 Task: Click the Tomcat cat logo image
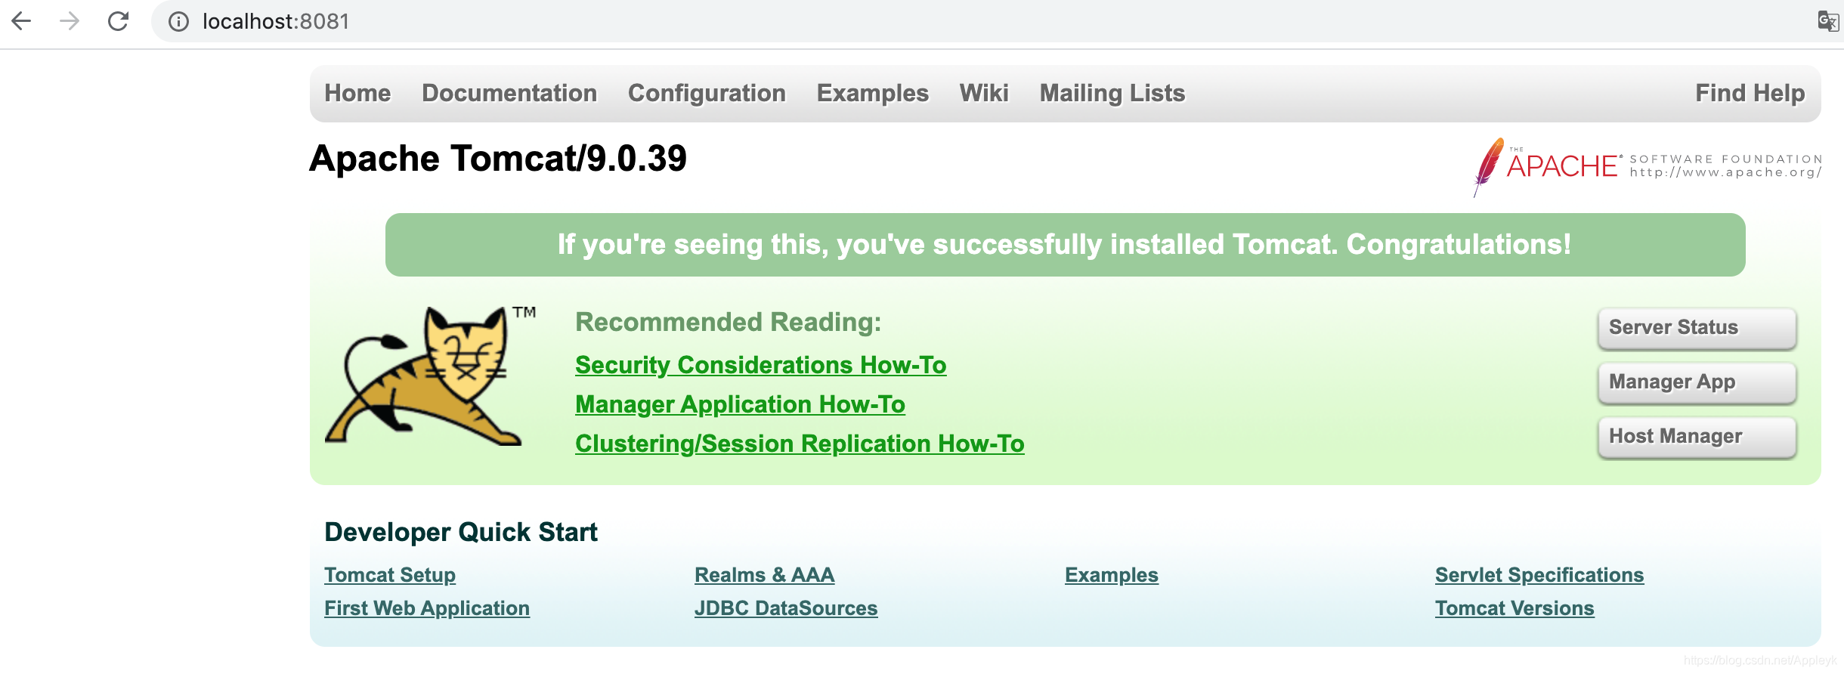pos(431,375)
